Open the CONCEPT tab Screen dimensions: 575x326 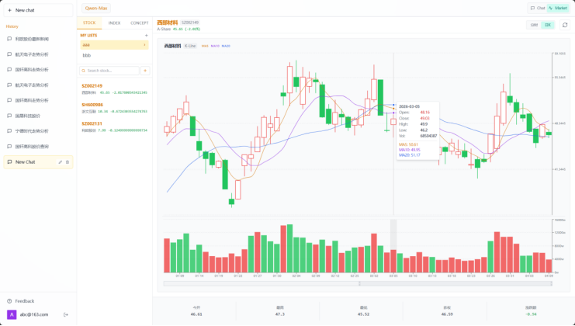coord(140,23)
